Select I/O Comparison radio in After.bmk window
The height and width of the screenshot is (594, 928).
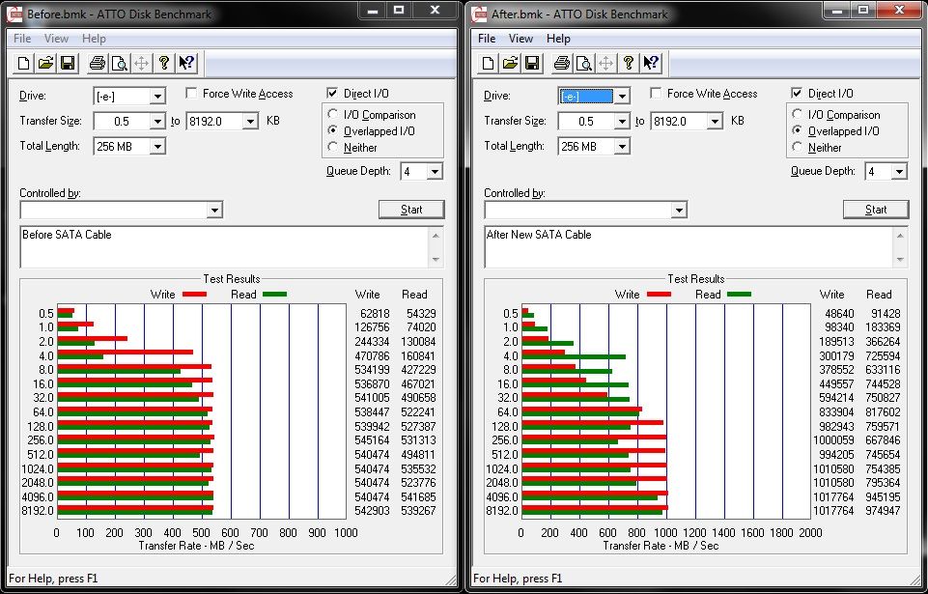coord(798,114)
